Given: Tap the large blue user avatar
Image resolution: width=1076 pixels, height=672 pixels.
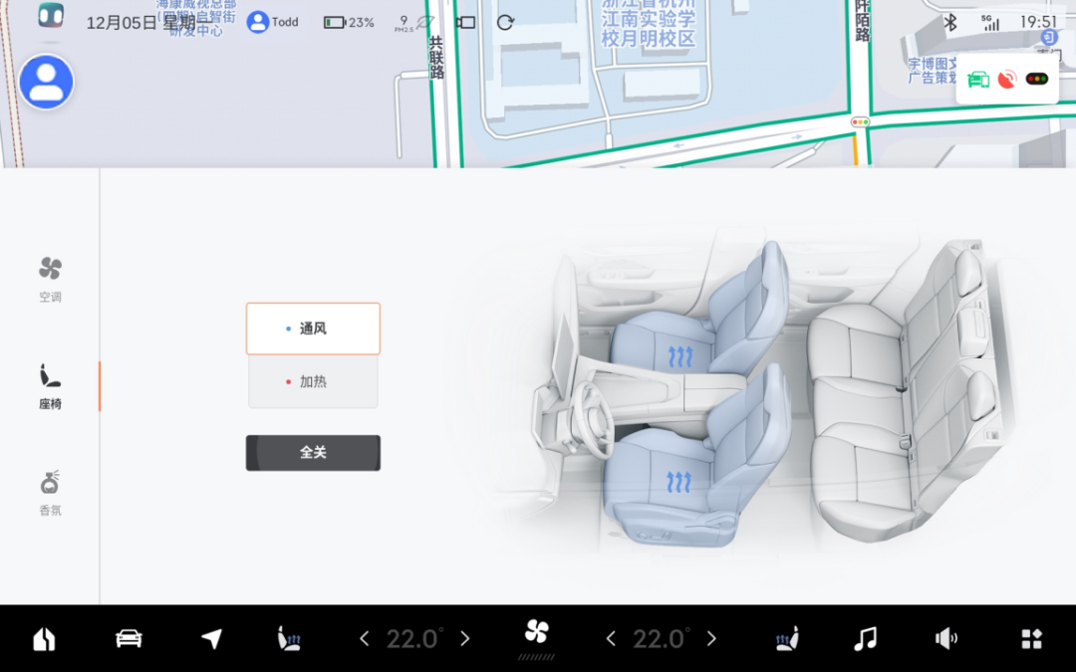Looking at the screenshot, I should click(x=46, y=83).
